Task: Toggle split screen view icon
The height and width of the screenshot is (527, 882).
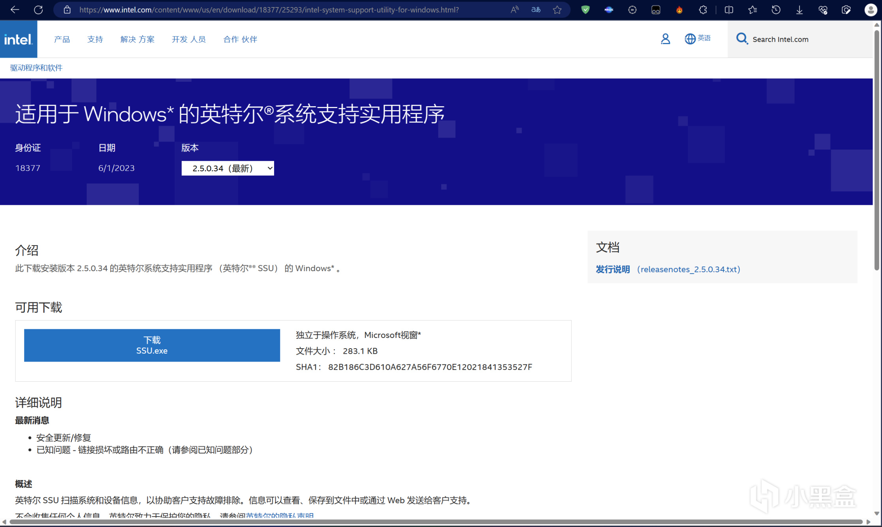Action: [x=729, y=10]
